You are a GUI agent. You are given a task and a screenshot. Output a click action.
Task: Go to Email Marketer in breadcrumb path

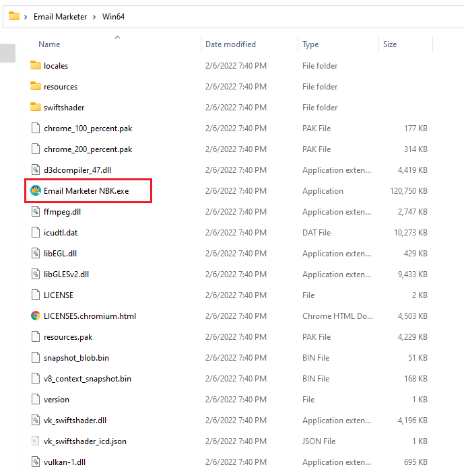[60, 17]
